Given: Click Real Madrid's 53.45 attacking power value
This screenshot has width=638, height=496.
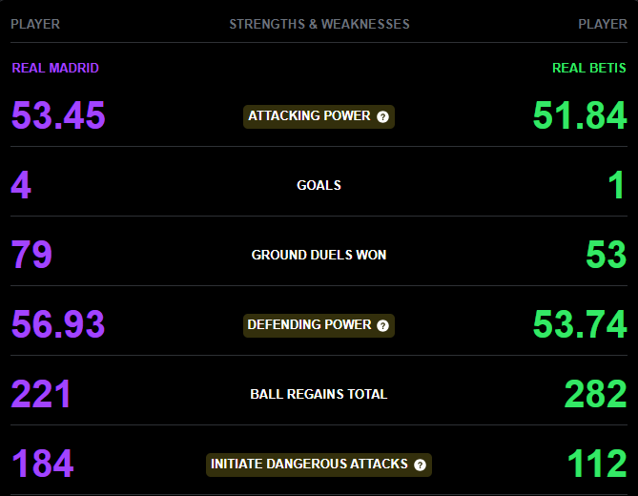Looking at the screenshot, I should click(58, 115).
